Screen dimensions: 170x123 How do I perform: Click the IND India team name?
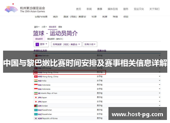click(42, 81)
